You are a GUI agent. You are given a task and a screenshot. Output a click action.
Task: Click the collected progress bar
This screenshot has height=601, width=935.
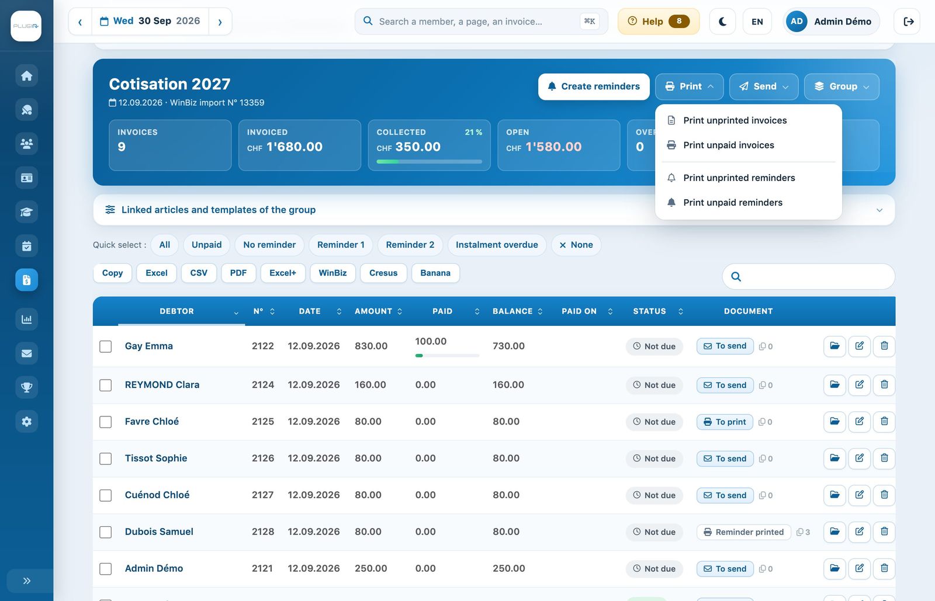[x=430, y=162]
